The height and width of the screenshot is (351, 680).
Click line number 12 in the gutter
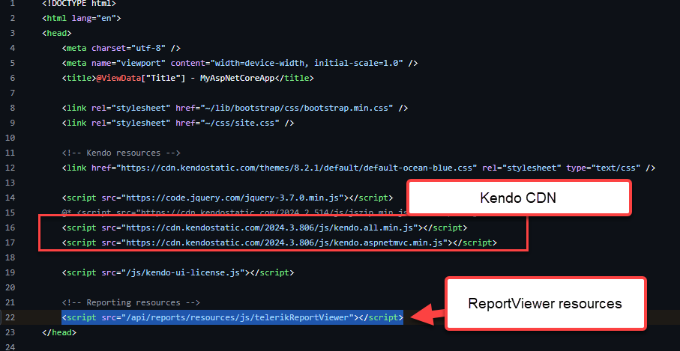[10, 168]
